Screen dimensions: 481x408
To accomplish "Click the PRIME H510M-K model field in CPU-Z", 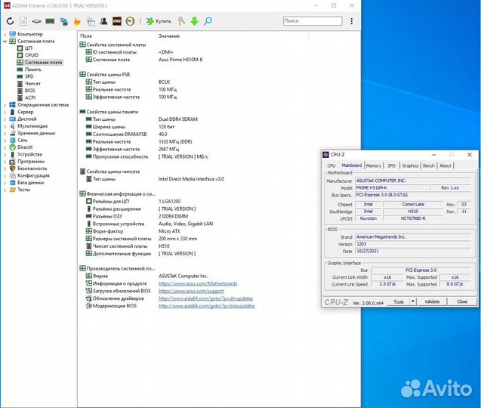I will coord(392,188).
